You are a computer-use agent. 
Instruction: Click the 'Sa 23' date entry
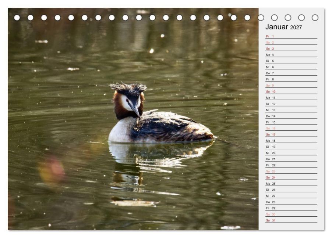point(292,171)
